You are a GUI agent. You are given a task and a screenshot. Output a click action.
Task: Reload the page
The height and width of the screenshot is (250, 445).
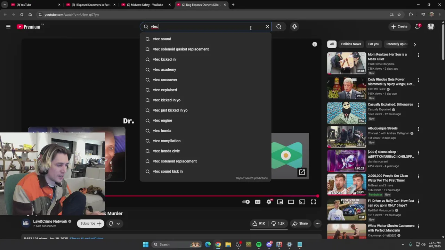tap(22, 15)
